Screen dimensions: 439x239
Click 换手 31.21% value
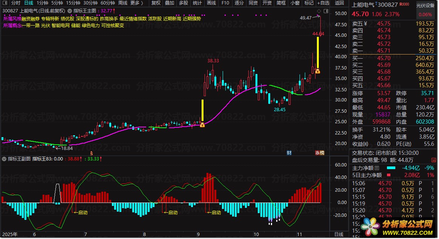pyautogui.click(x=381, y=130)
